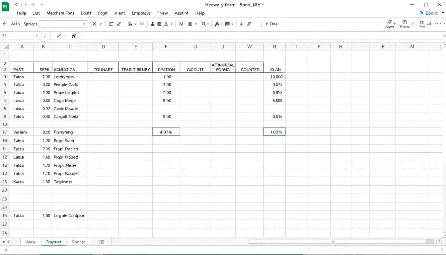Select the paintbrush format icon

[118, 24]
